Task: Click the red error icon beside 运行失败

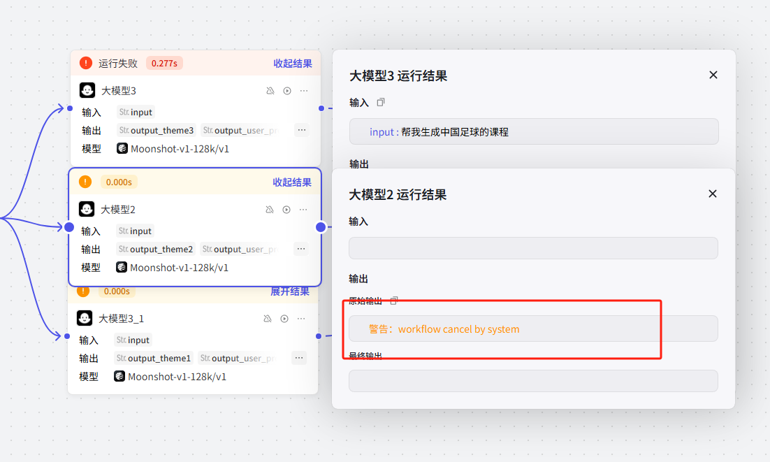Action: (86, 63)
